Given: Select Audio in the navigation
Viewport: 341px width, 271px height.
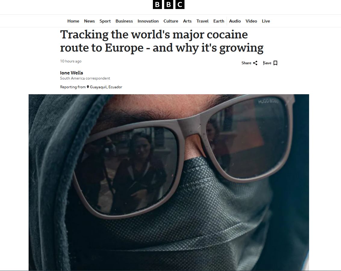Looking at the screenshot, I should pyautogui.click(x=235, y=21).
